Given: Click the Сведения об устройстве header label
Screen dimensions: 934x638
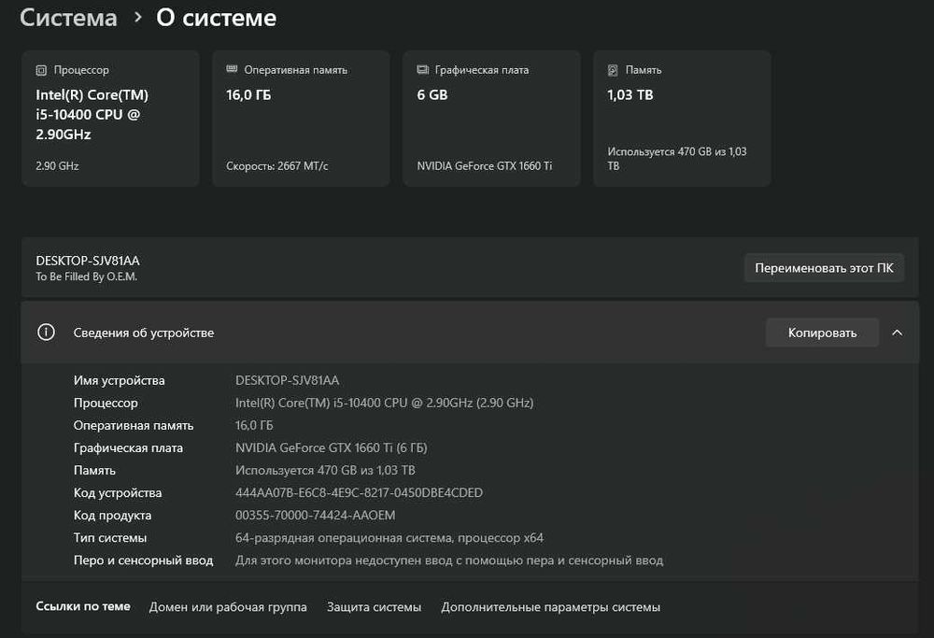Looking at the screenshot, I should 144,333.
